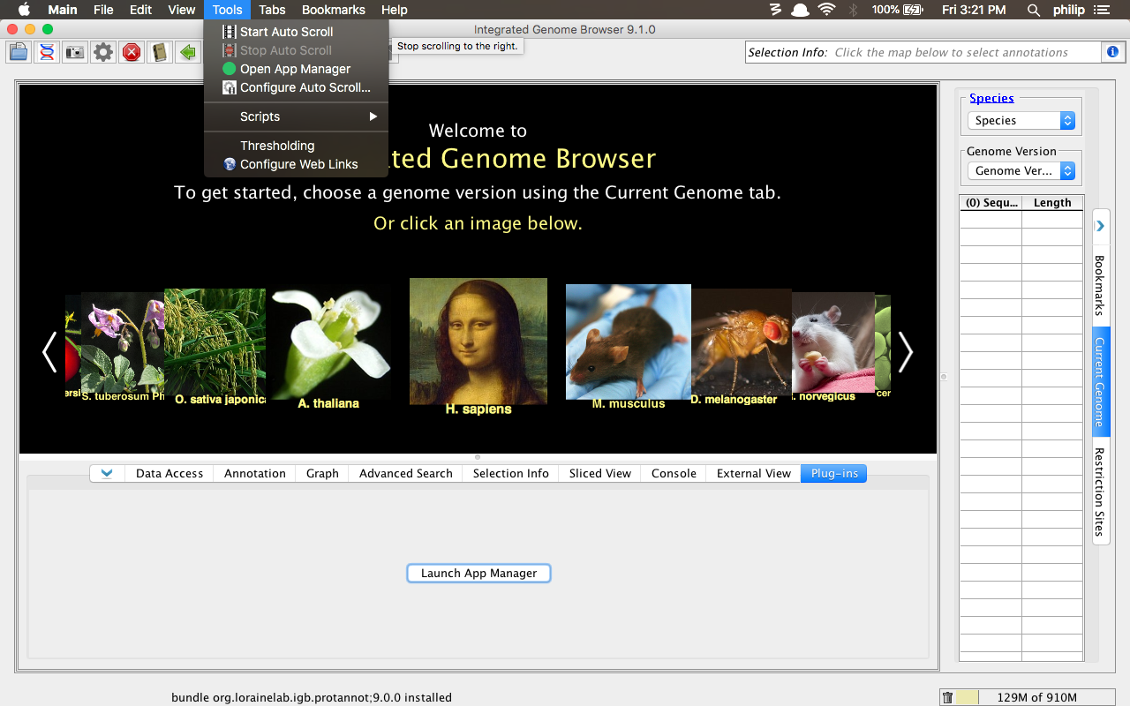Open the Tabs menu

[272, 10]
